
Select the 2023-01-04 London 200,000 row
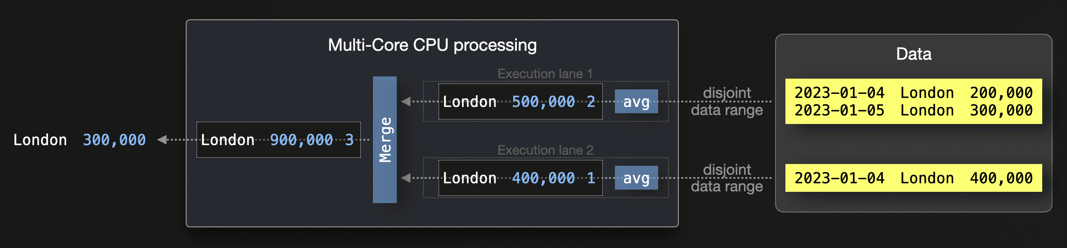[x=913, y=93]
